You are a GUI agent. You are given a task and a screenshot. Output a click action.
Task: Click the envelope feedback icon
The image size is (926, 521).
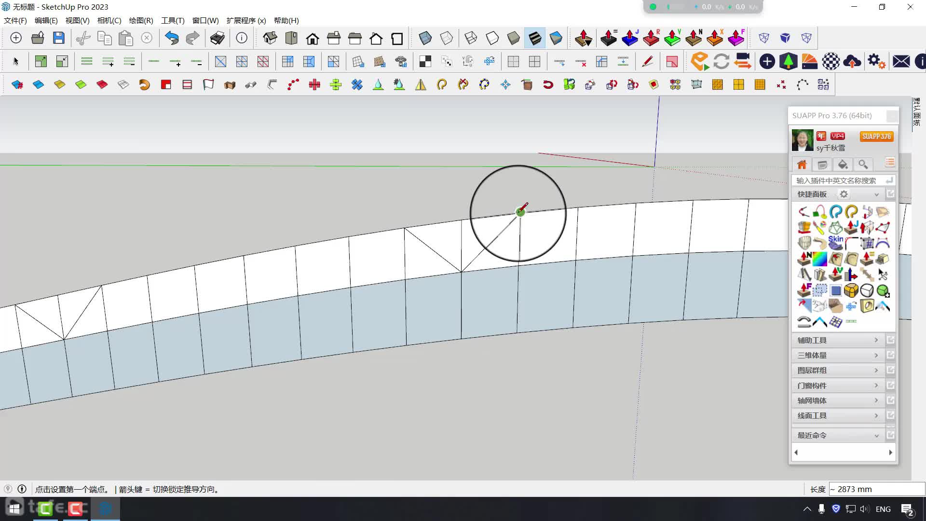(901, 61)
